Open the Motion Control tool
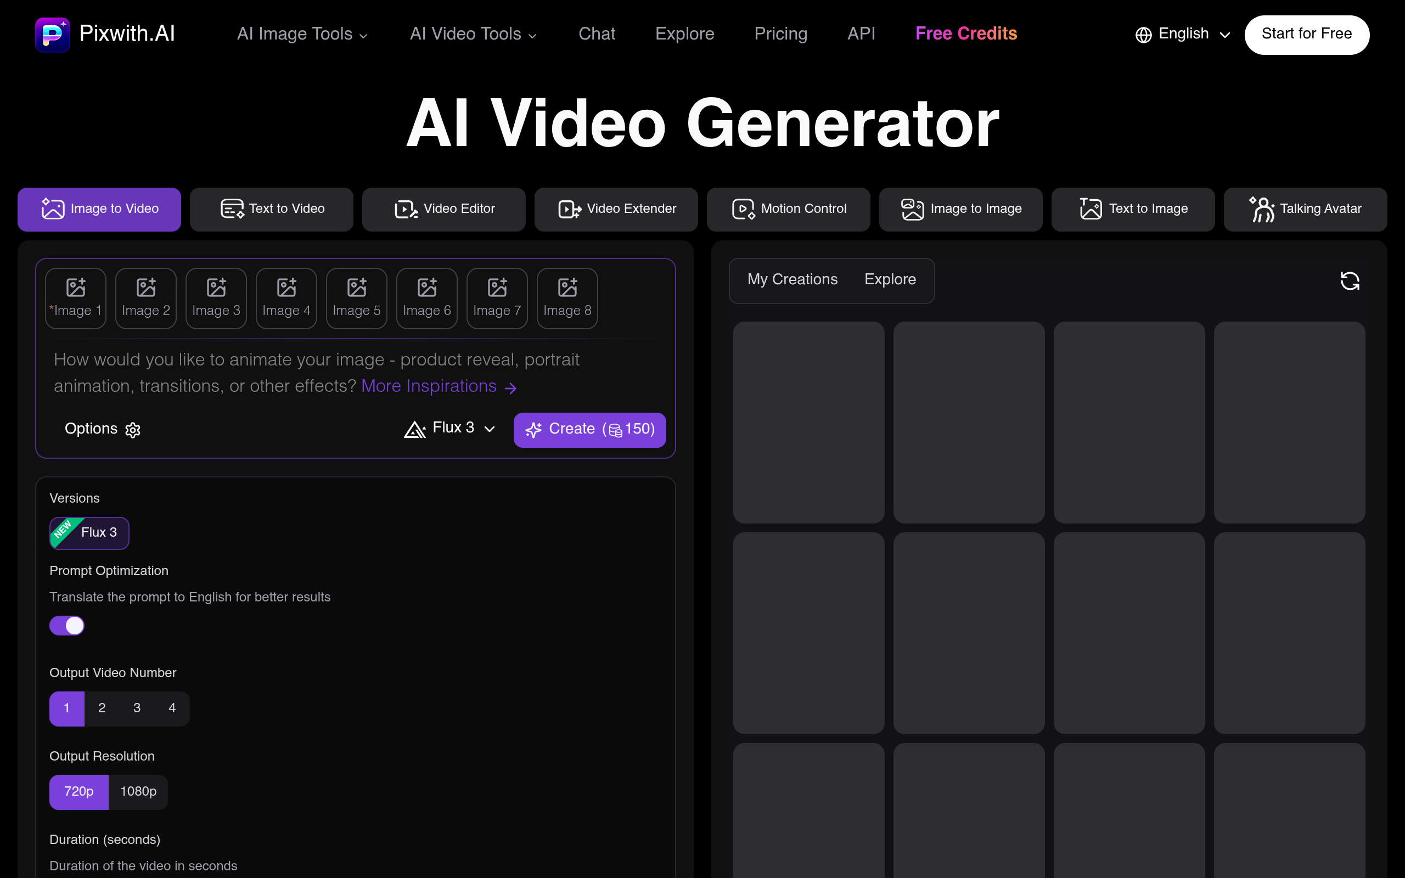Screen dimensions: 1405x878 (x=789, y=209)
